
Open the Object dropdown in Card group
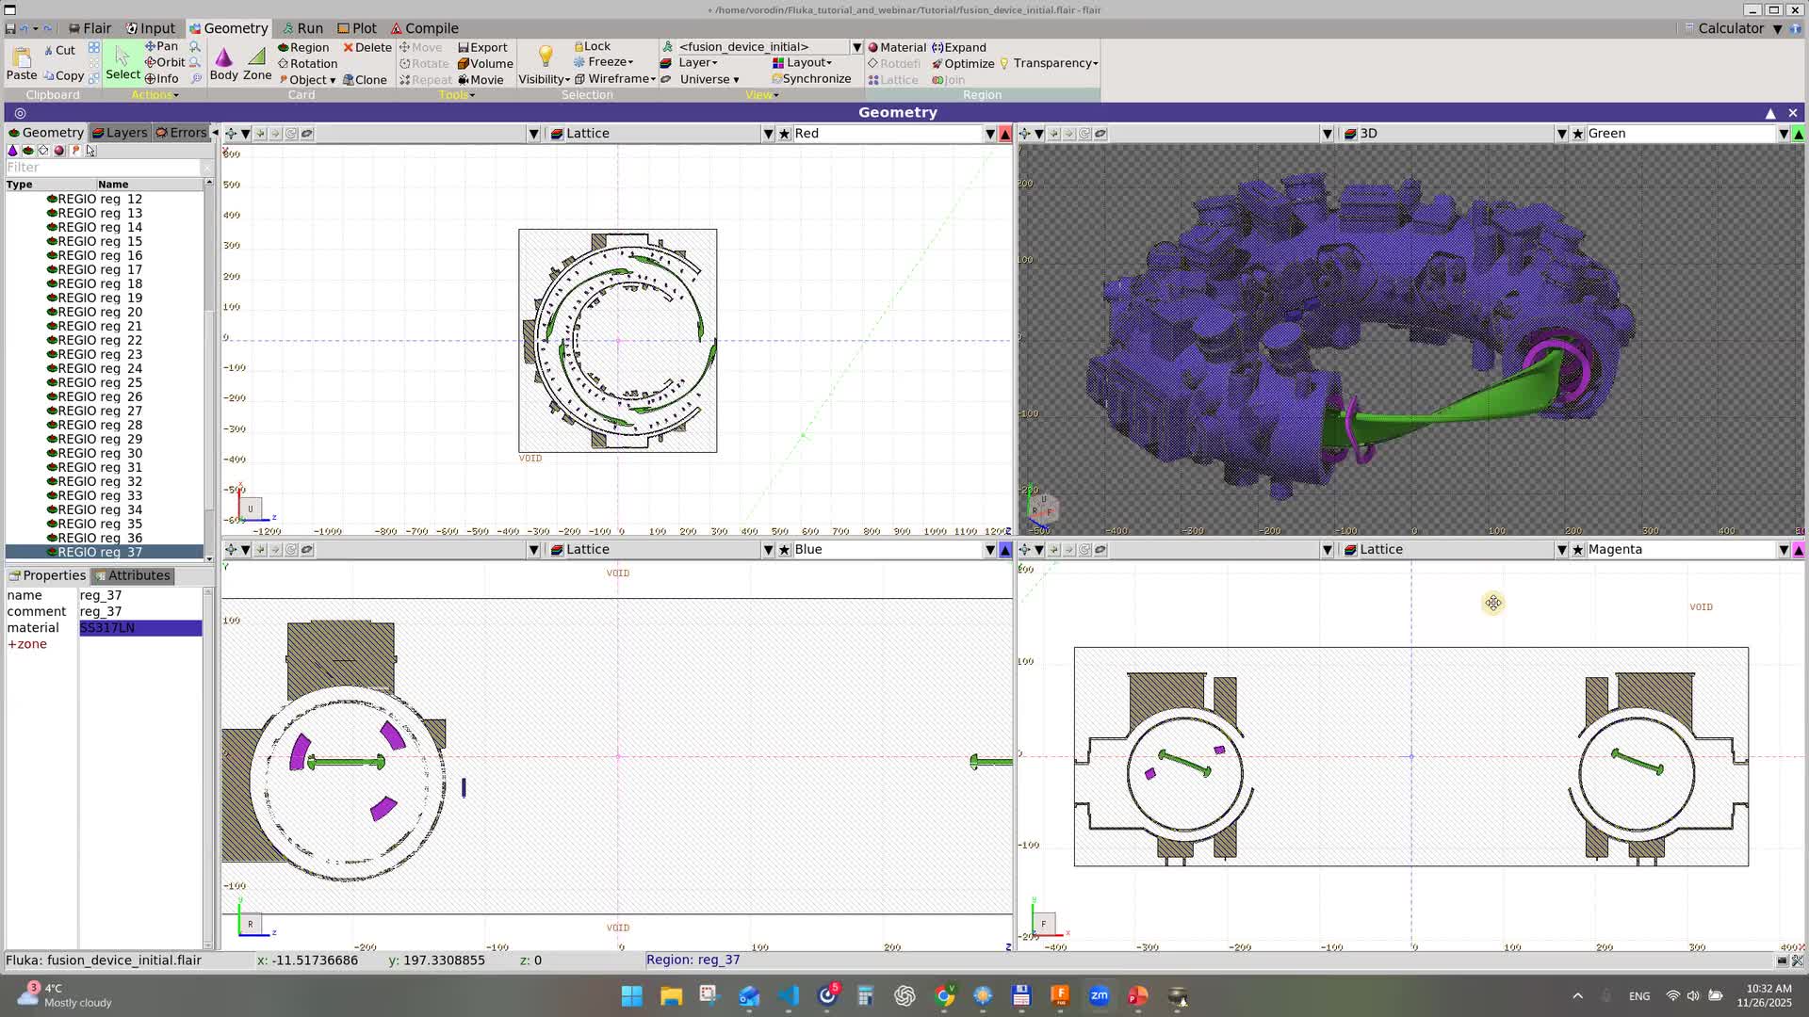(x=307, y=80)
